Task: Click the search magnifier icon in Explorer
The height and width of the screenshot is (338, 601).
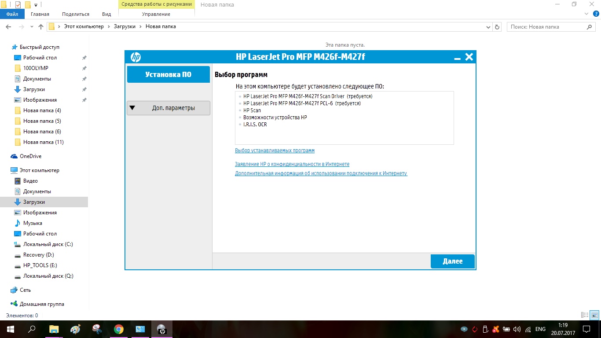Action: (x=590, y=27)
